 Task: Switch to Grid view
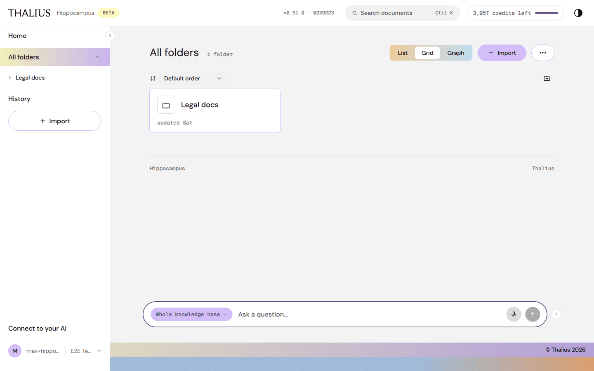[x=427, y=53]
